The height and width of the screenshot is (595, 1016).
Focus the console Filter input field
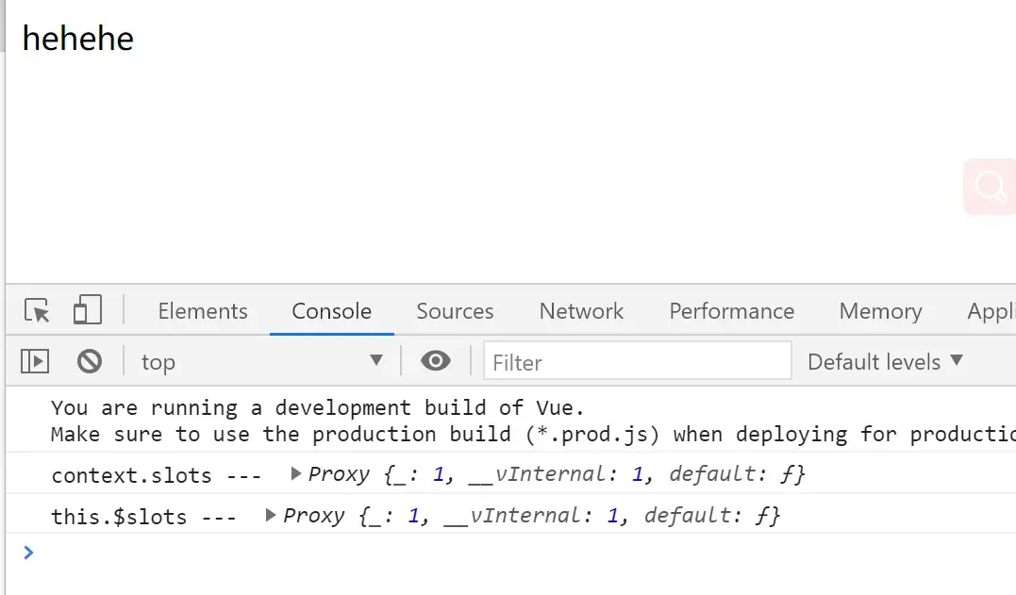pyautogui.click(x=638, y=360)
